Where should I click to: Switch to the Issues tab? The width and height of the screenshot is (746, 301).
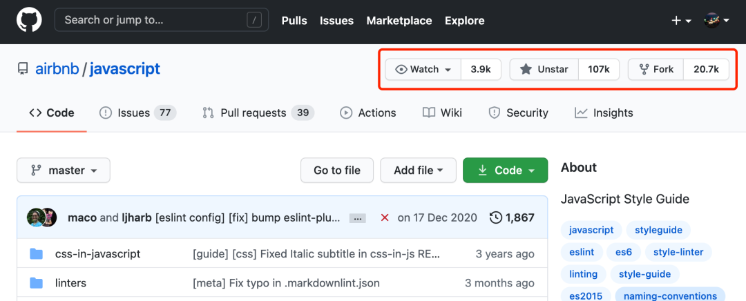coord(137,113)
